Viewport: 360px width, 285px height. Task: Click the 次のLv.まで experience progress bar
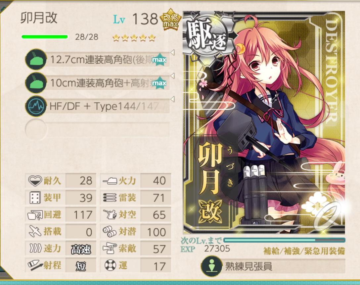point(284,240)
